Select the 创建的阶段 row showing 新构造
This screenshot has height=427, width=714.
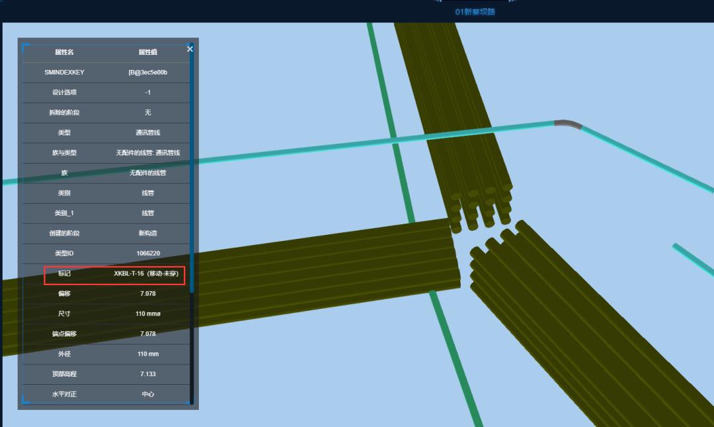click(x=106, y=234)
